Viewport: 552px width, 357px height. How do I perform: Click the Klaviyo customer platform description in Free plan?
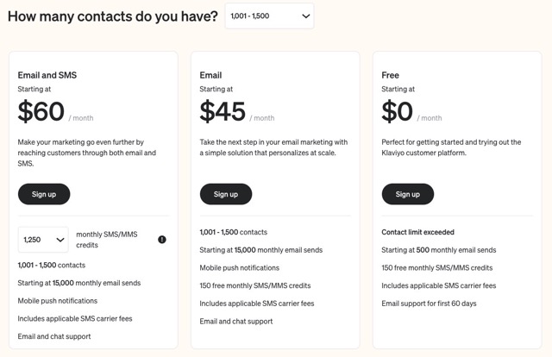click(x=451, y=147)
